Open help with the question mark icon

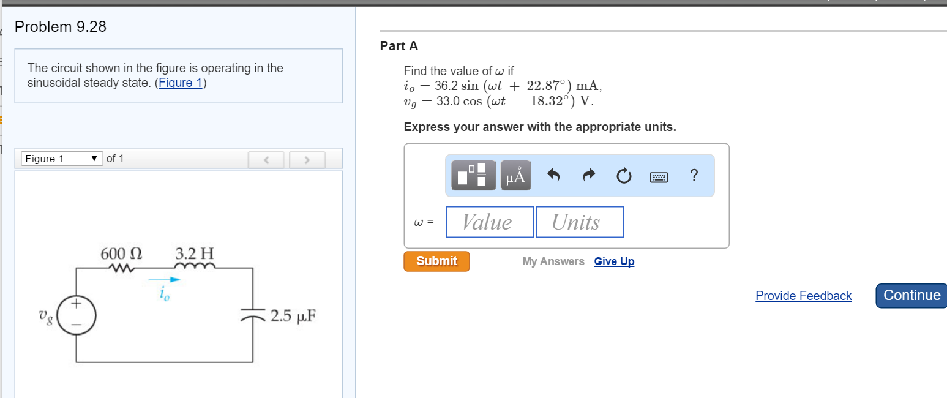coord(694,176)
